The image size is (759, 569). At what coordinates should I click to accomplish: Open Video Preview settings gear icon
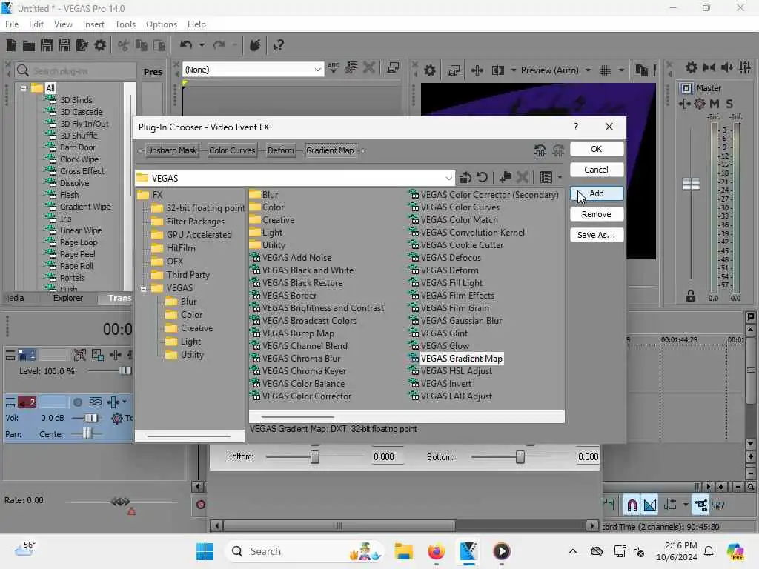pos(429,70)
